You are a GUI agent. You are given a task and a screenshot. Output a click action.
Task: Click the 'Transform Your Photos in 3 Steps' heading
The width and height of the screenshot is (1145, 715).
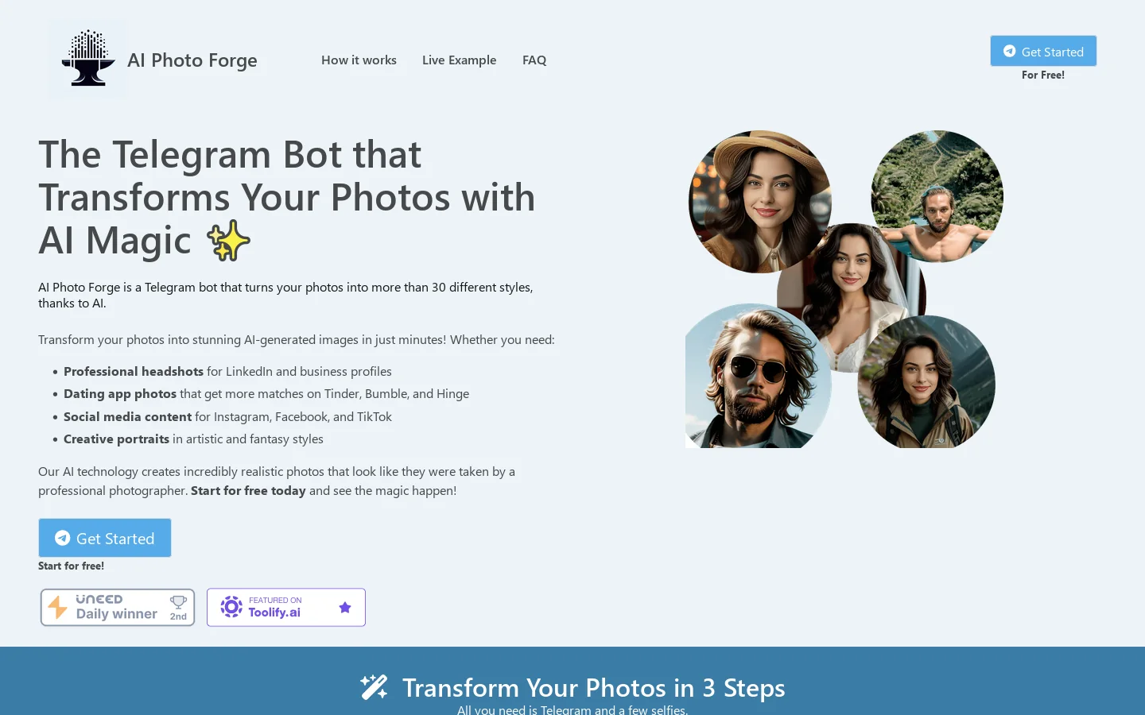pos(593,687)
